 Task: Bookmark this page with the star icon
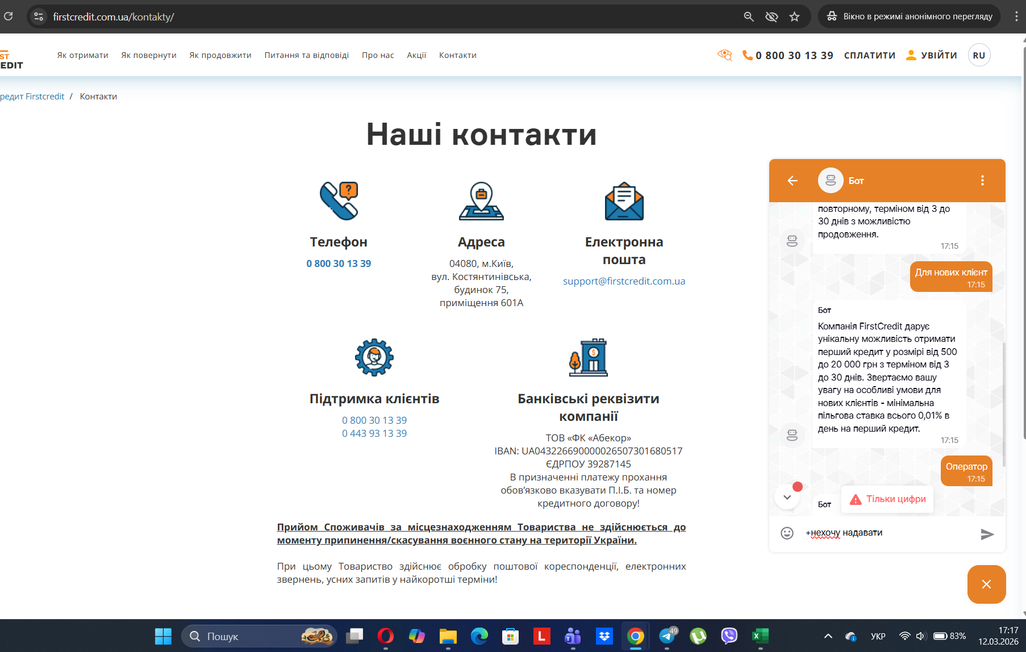[794, 16]
